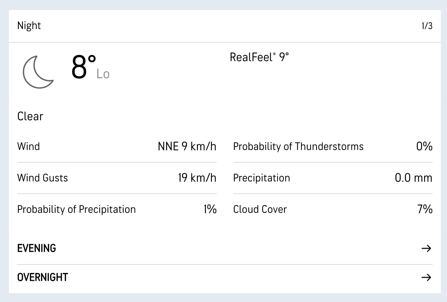Open the EVENING forecast section
The height and width of the screenshot is (302, 447).
(37, 248)
